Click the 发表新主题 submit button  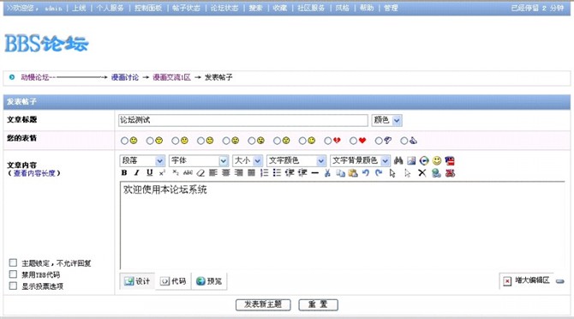pos(263,304)
